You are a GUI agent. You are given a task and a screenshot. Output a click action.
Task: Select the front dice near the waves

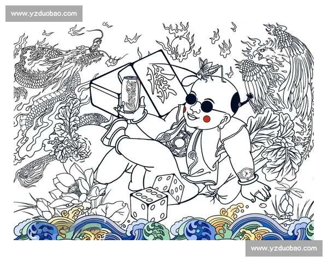pyautogui.click(x=148, y=204)
